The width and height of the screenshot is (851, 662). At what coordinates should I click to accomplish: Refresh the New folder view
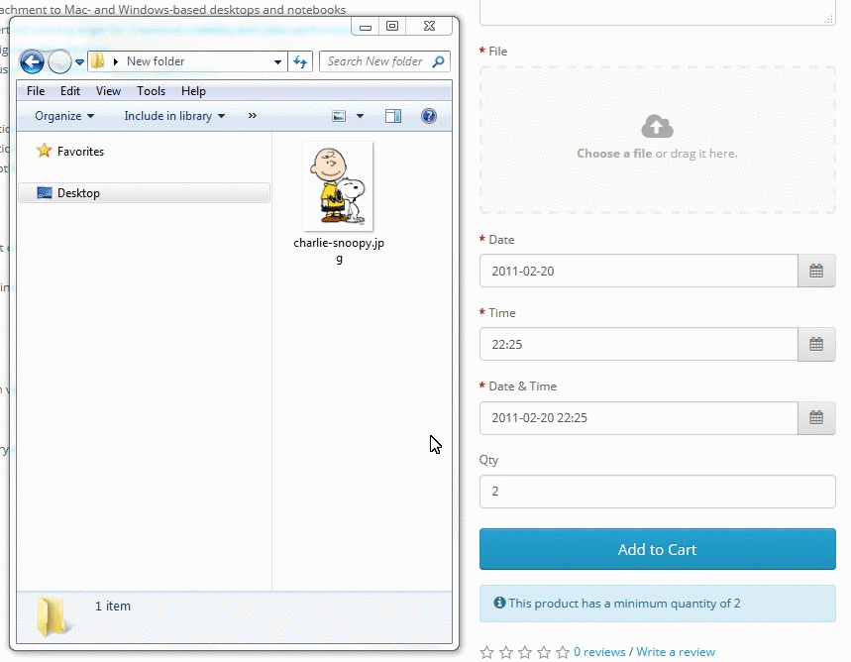(x=300, y=61)
